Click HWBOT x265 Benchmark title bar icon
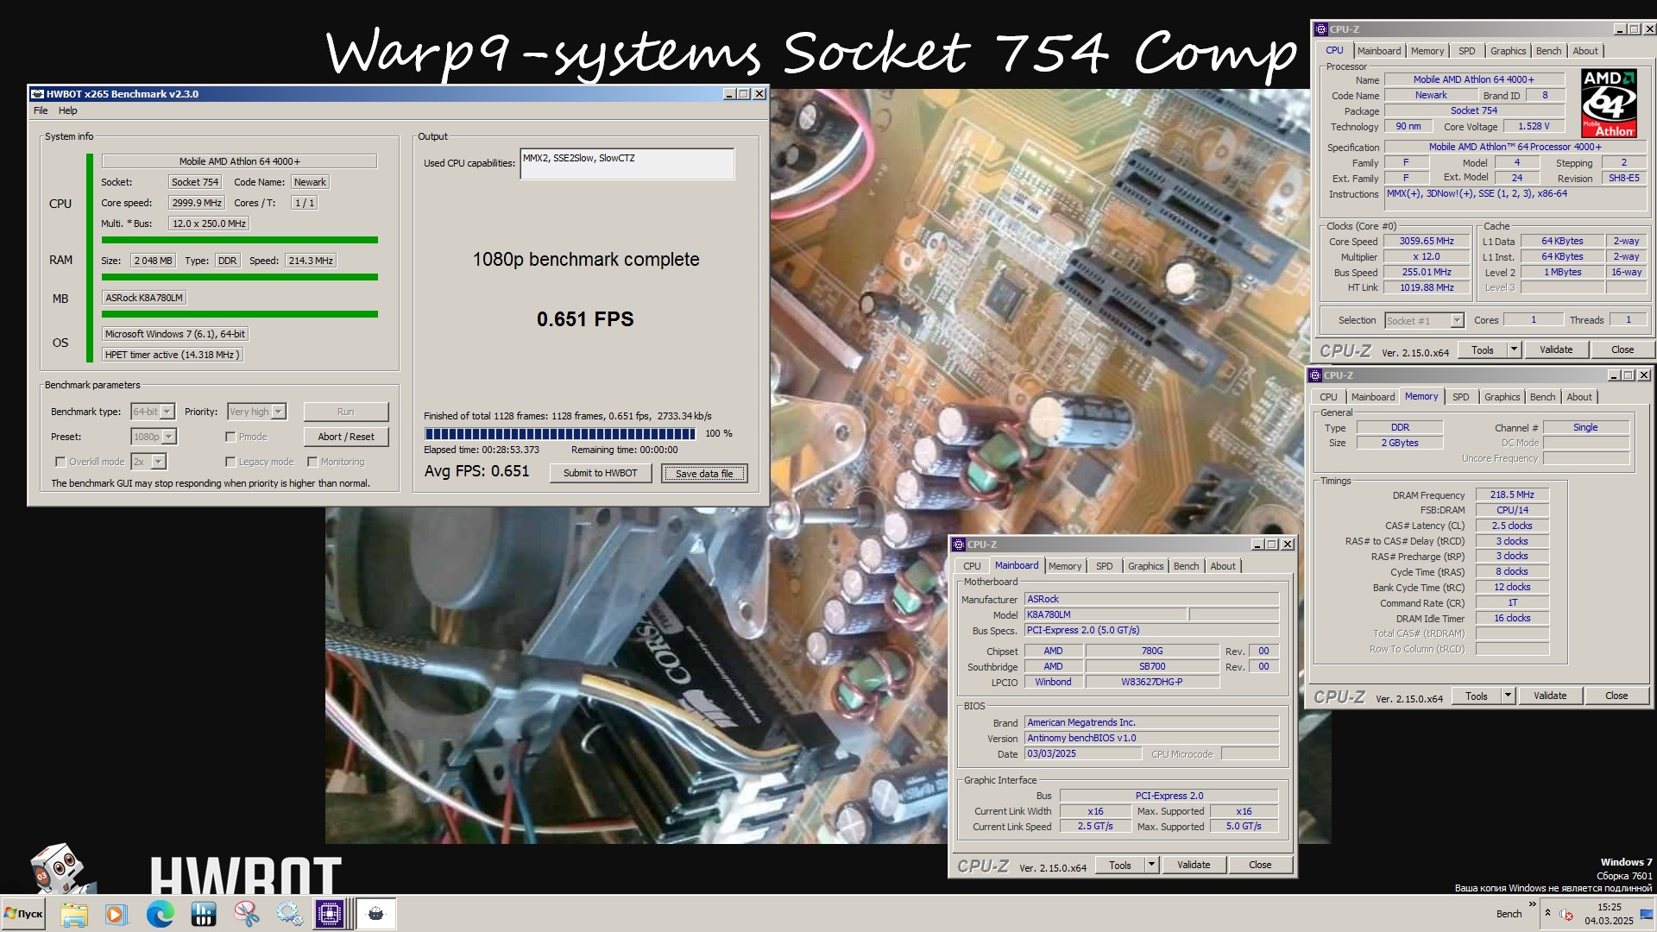 (x=37, y=94)
